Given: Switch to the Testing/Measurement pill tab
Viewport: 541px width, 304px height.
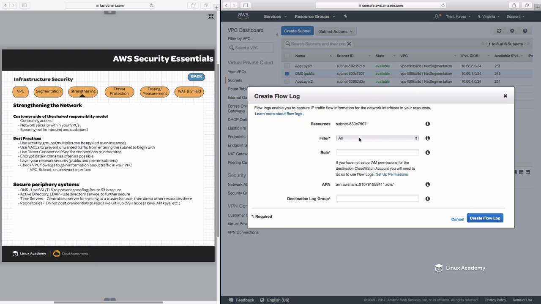Looking at the screenshot, I should (x=155, y=92).
